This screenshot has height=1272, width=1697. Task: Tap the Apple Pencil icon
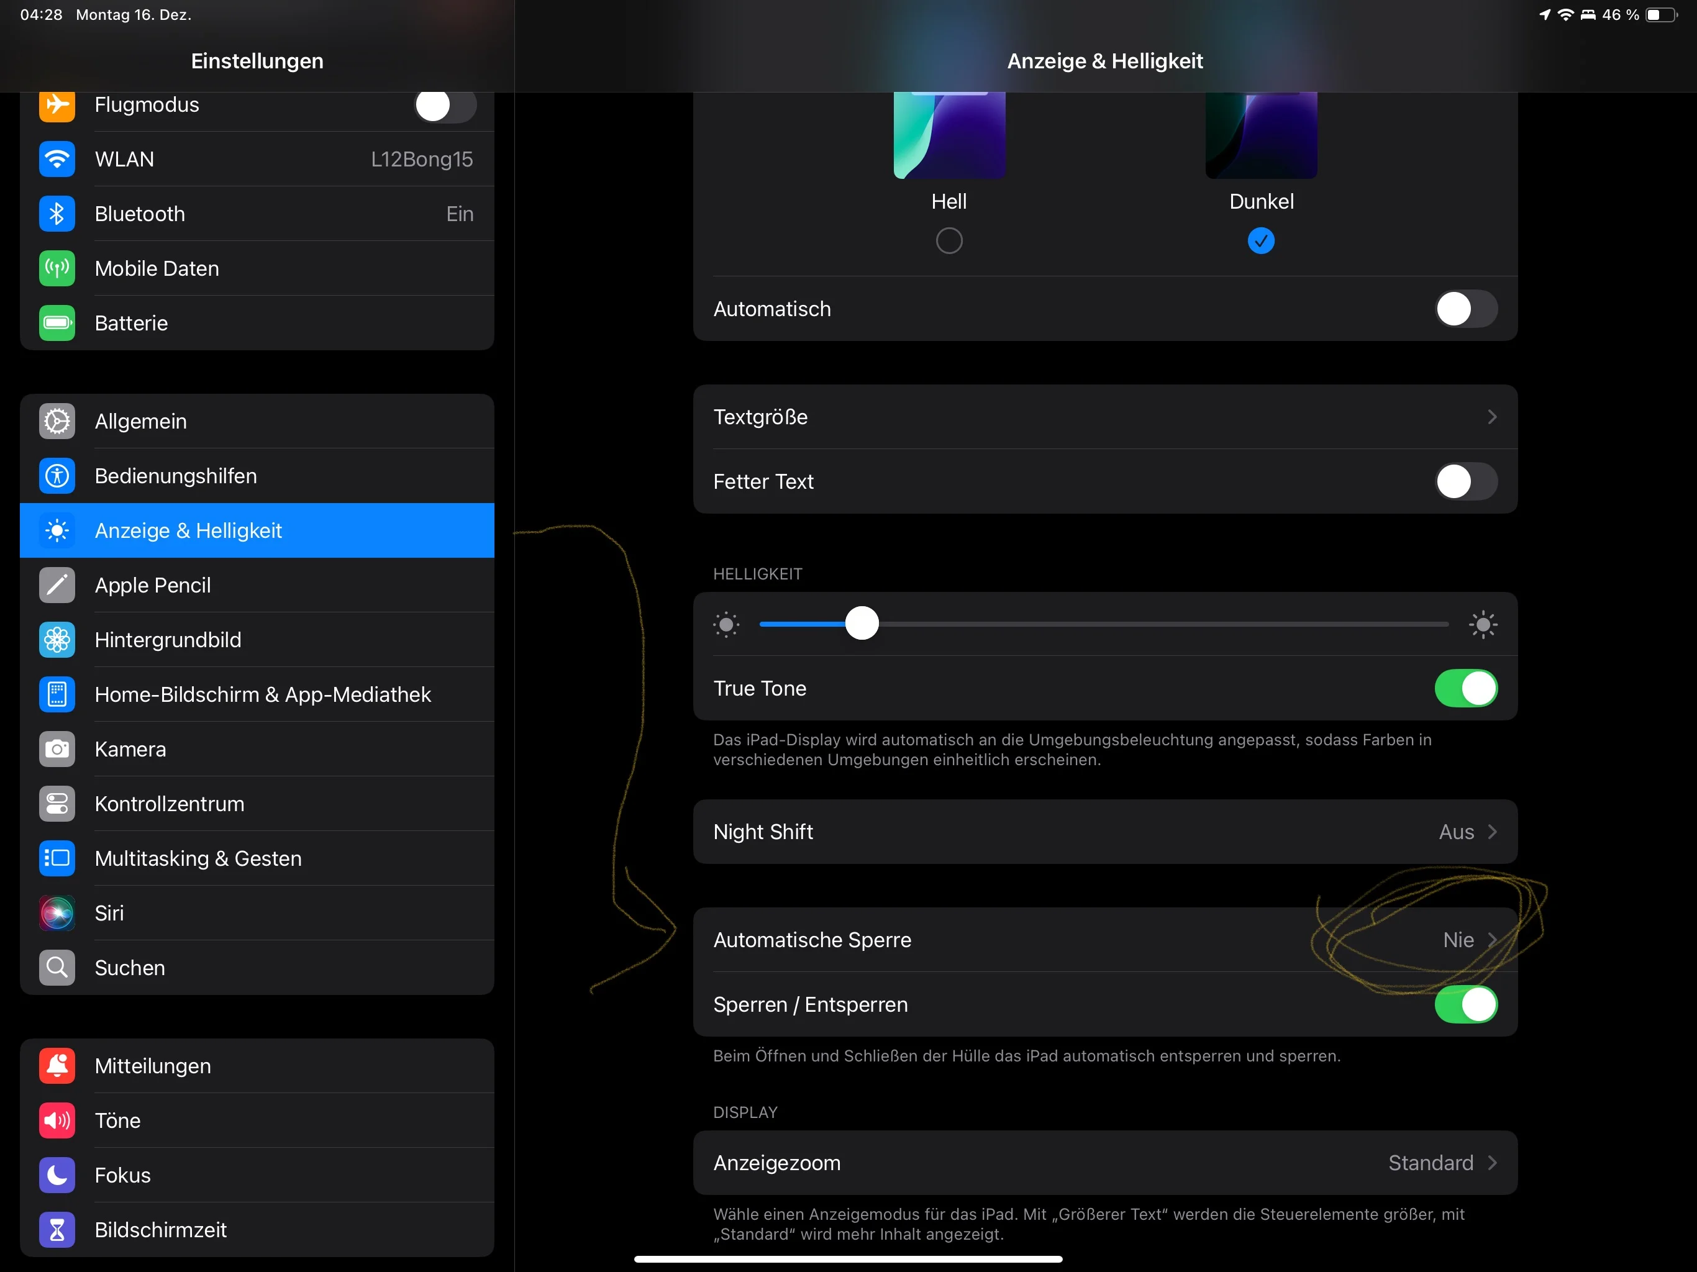(x=57, y=585)
